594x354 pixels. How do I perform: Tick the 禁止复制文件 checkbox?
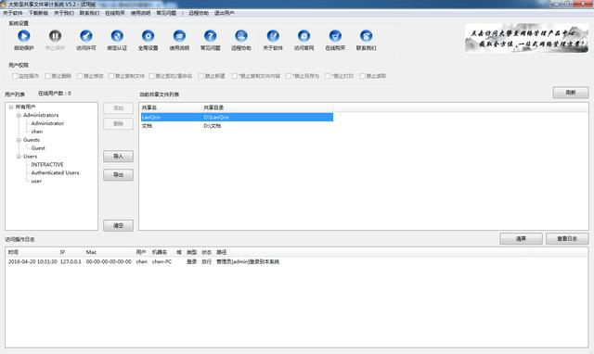[x=111, y=76]
